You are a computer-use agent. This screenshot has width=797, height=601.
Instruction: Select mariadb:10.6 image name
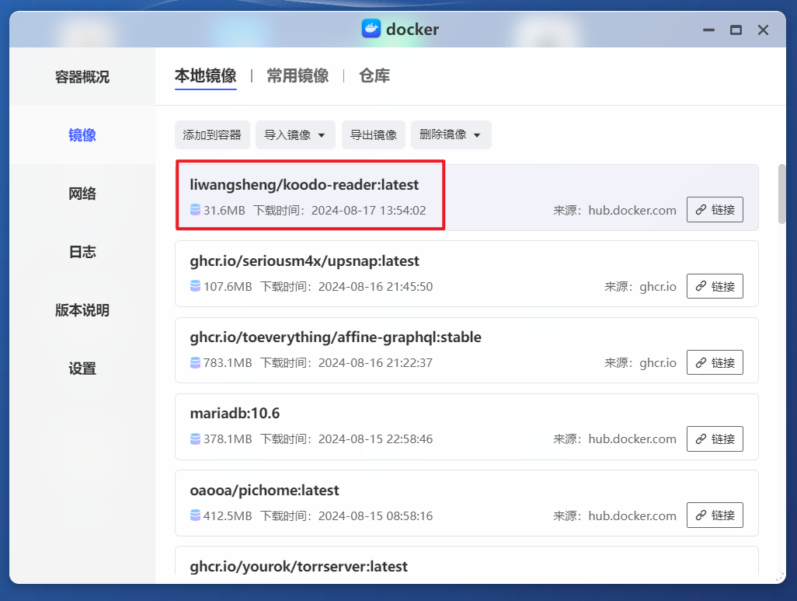tap(235, 413)
